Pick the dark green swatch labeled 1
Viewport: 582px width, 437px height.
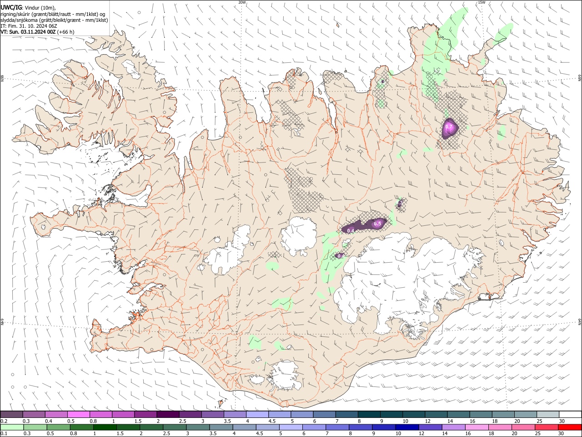click(x=104, y=427)
